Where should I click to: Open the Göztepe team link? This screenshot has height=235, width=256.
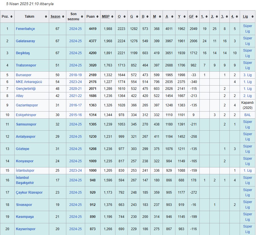click(x=23, y=149)
